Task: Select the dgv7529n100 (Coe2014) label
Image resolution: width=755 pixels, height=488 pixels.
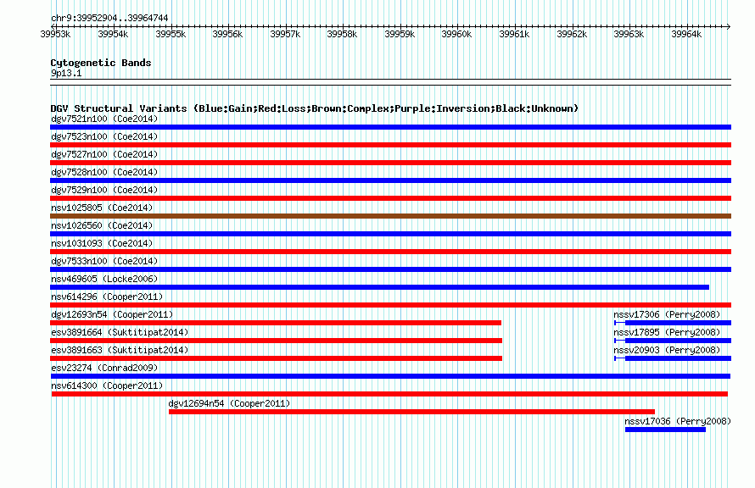Action: pyautogui.click(x=104, y=190)
